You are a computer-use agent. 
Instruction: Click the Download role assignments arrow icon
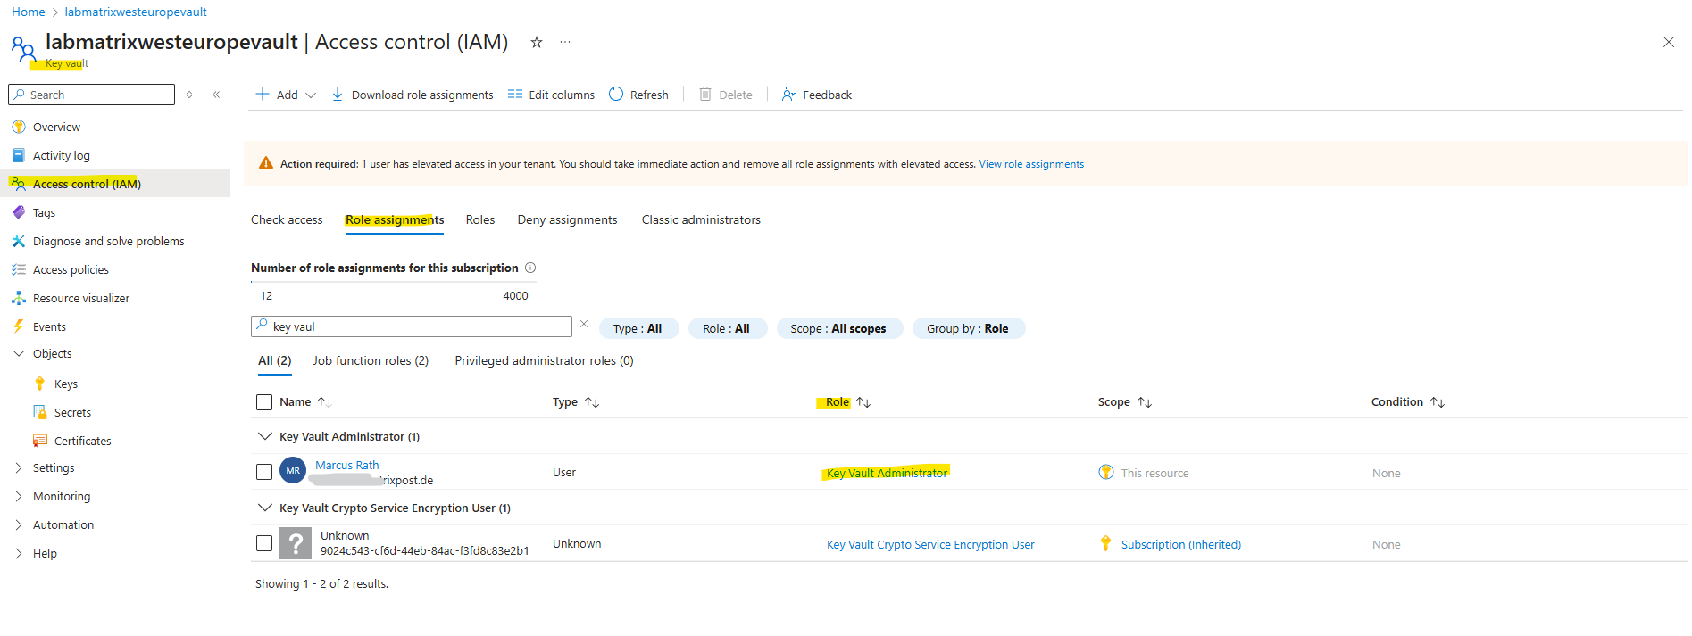tap(338, 95)
